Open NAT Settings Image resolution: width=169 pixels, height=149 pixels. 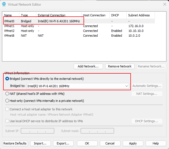[x=147, y=94]
